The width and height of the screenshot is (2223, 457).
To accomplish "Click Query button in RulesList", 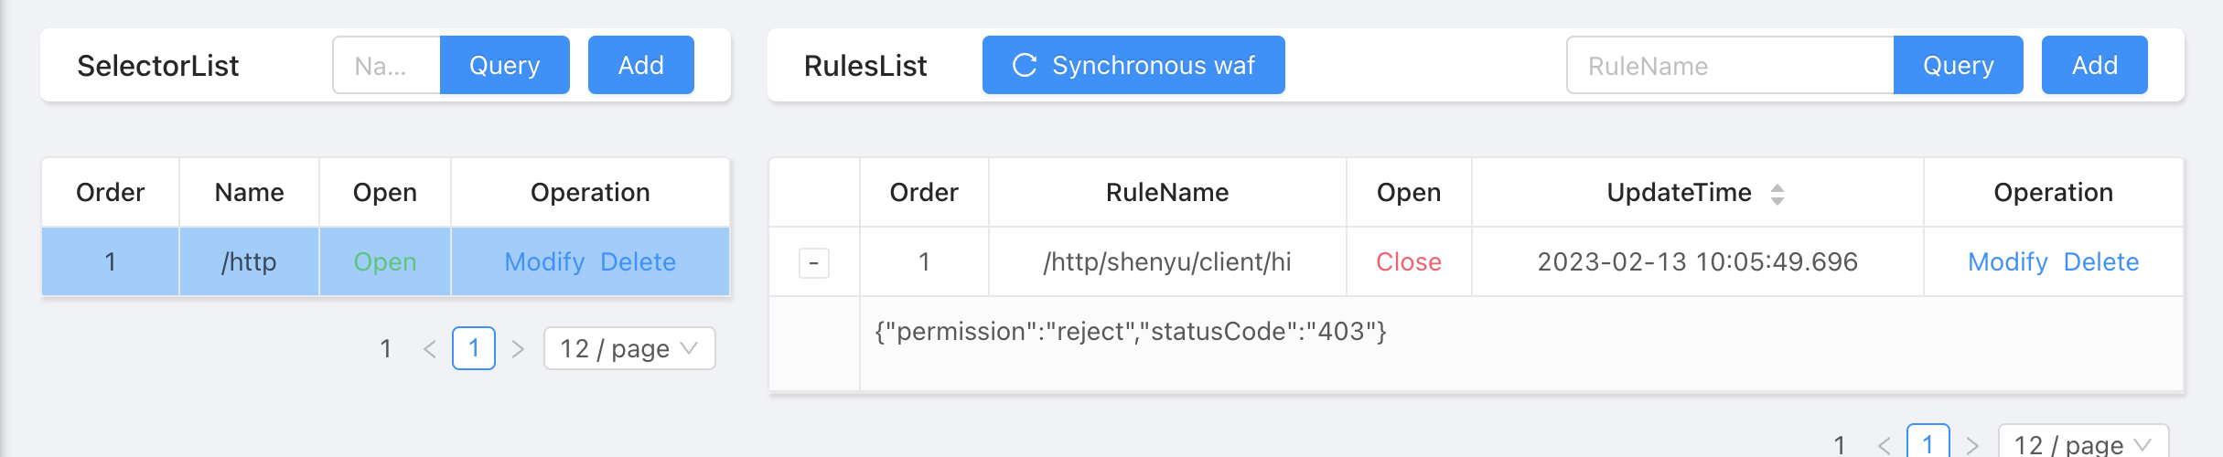I will point(1958,65).
